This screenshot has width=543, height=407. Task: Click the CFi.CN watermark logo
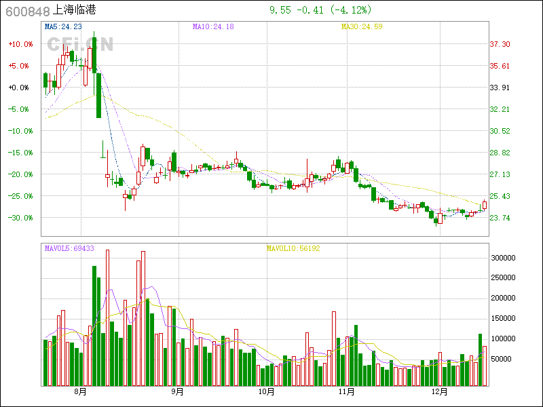pyautogui.click(x=80, y=44)
